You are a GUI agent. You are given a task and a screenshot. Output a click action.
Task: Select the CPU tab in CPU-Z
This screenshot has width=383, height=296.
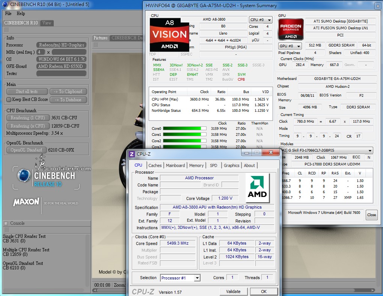[x=138, y=165]
